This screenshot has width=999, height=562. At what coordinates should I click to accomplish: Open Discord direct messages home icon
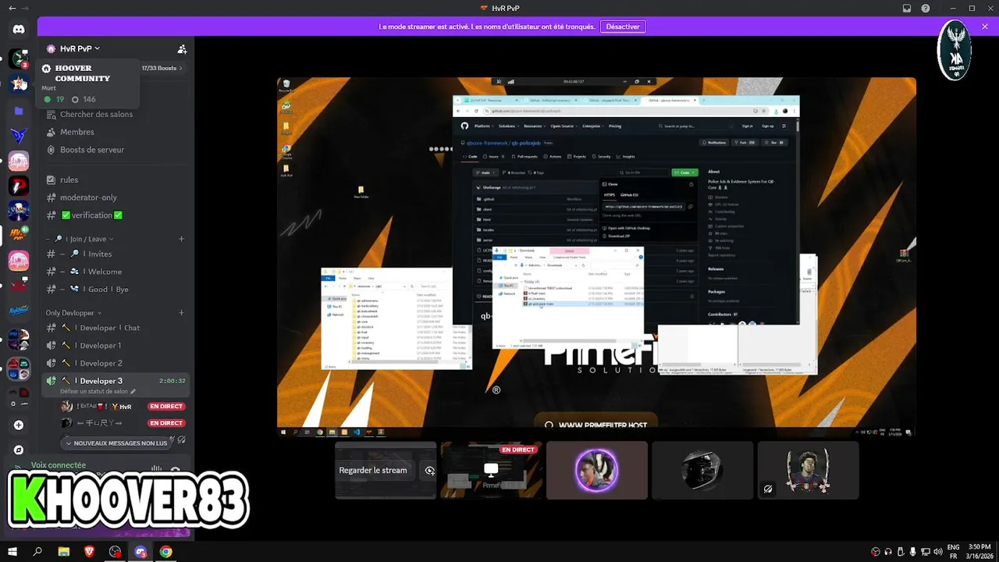pyautogui.click(x=19, y=29)
